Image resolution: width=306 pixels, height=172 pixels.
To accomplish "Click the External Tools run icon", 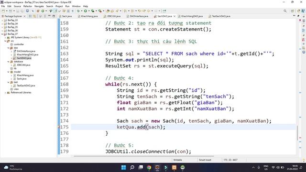I will coord(100,11).
